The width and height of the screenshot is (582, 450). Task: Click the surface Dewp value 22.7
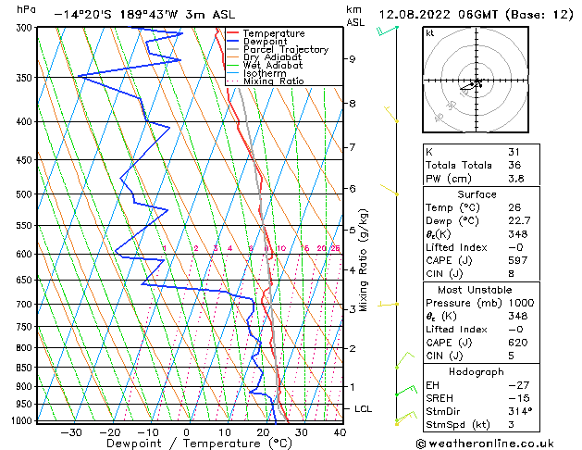[x=519, y=220]
